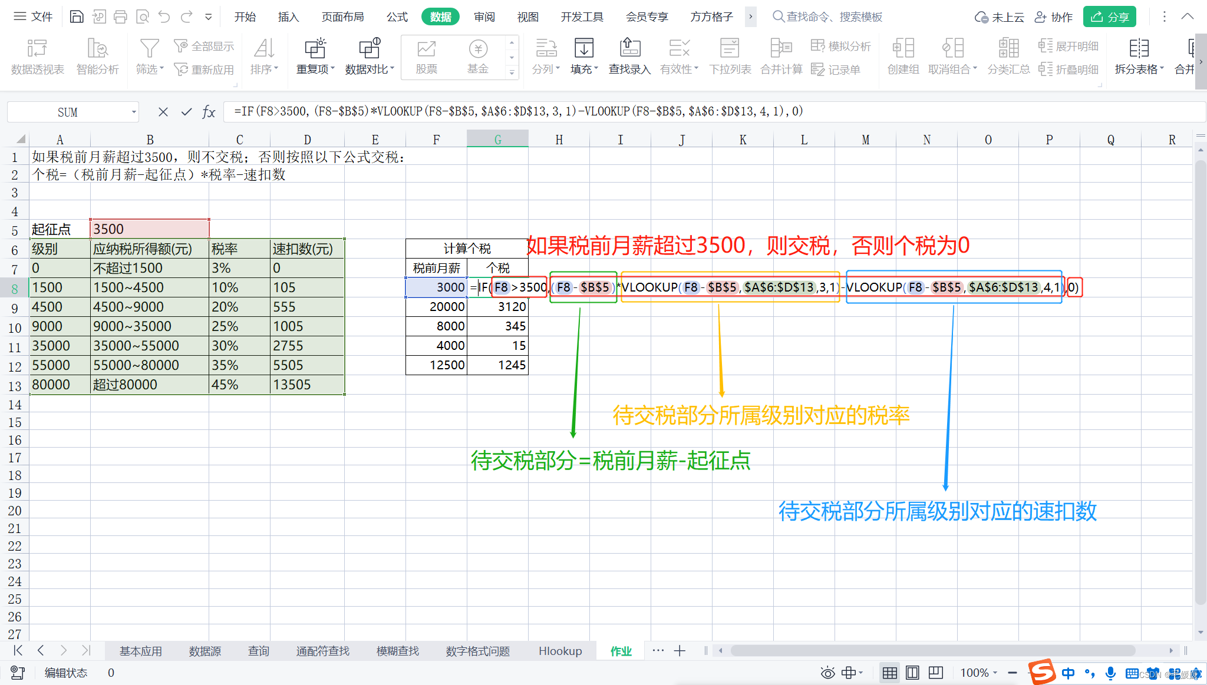1207x685 pixels.
Task: Switch to the 基本应用 sheet tab
Action: (141, 651)
